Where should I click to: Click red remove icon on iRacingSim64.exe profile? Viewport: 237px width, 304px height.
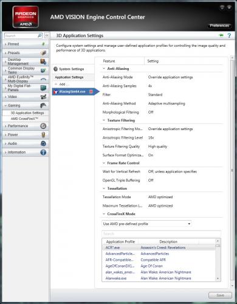[x=91, y=92]
